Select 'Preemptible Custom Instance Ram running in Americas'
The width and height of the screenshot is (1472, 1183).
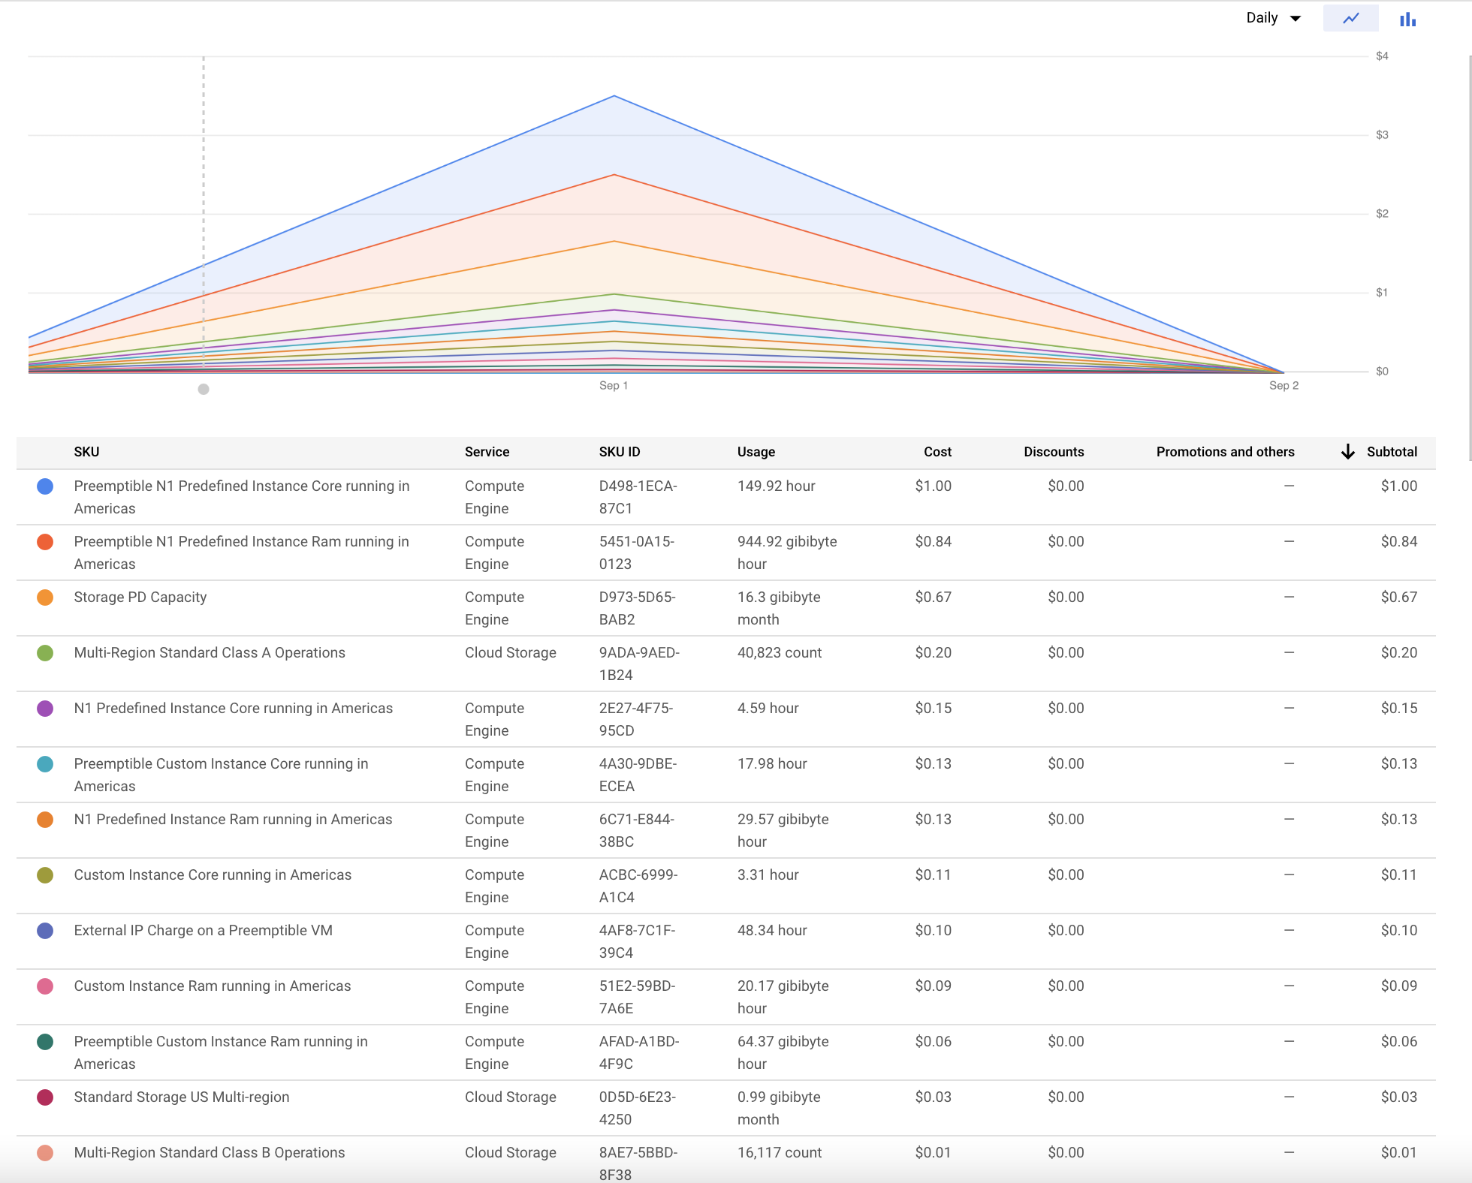pos(221,1052)
